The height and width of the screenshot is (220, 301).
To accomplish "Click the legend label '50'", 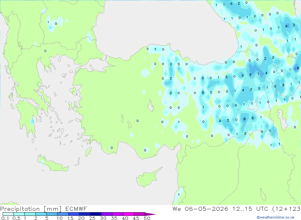I will click(147, 218).
